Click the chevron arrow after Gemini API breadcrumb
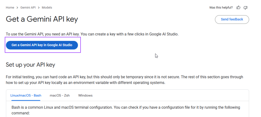This screenshot has height=117, width=261. pyautogui.click(x=39, y=8)
